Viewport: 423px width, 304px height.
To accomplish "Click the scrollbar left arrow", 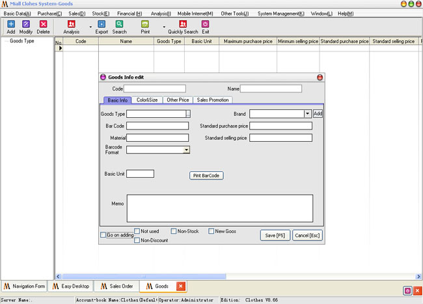I will pyautogui.click(x=59, y=277).
